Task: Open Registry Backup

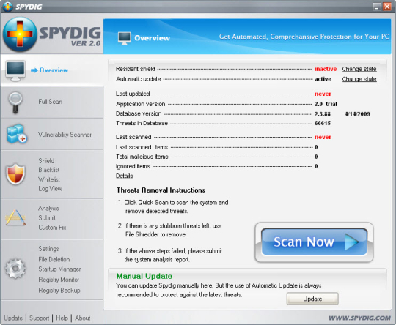Action: (59, 291)
